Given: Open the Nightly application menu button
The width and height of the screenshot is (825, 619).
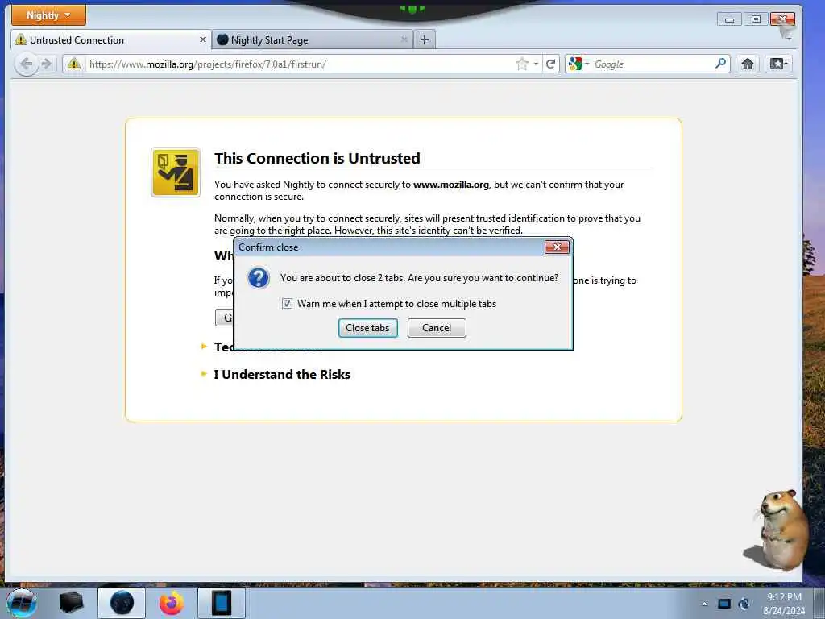Looking at the screenshot, I should 48,15.
